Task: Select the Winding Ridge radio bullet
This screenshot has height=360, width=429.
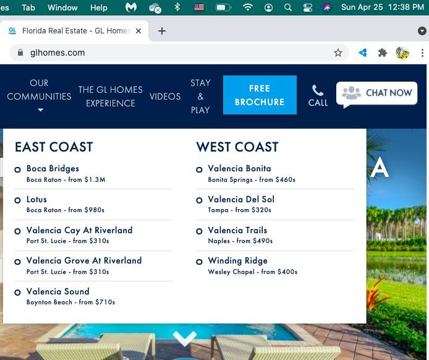Action: tap(199, 262)
